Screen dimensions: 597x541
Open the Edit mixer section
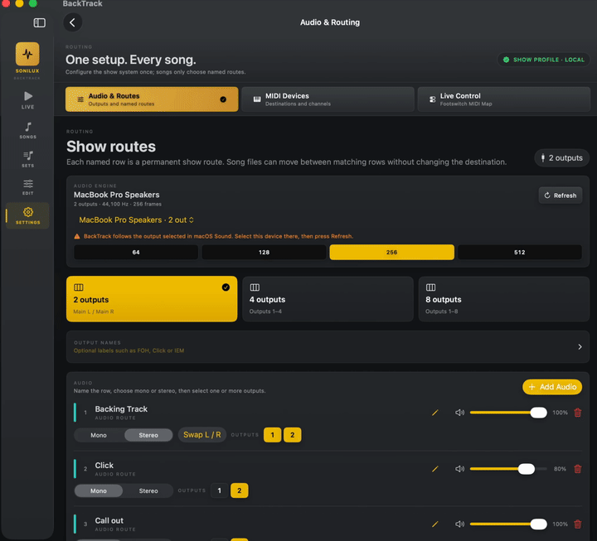click(x=28, y=187)
